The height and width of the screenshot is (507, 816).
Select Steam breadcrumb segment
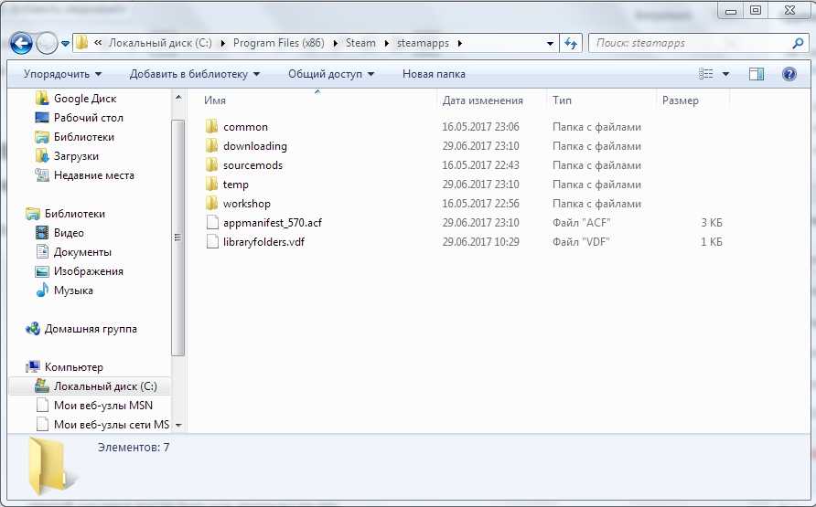[x=360, y=43]
